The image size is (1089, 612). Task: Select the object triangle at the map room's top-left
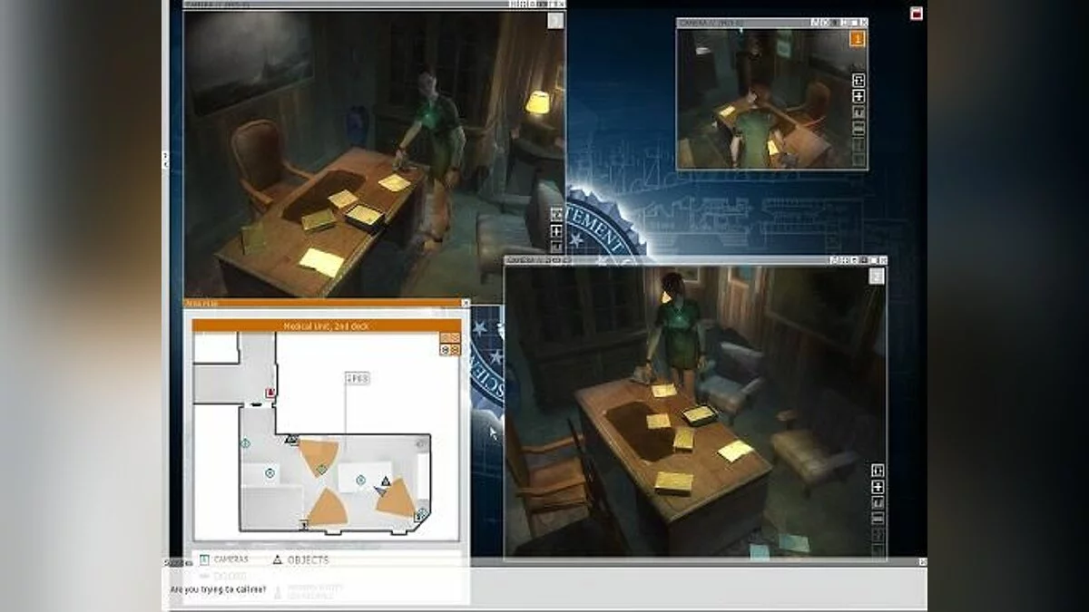click(291, 439)
